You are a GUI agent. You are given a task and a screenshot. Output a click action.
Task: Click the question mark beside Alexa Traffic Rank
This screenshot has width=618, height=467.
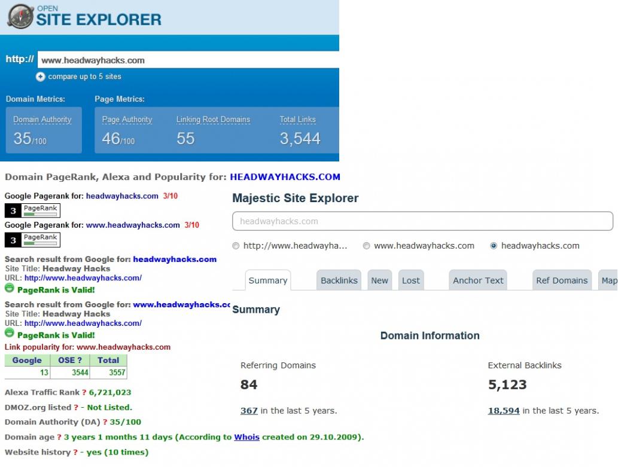pos(84,392)
